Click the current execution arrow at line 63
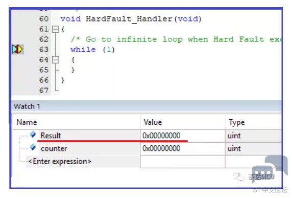 18,50
